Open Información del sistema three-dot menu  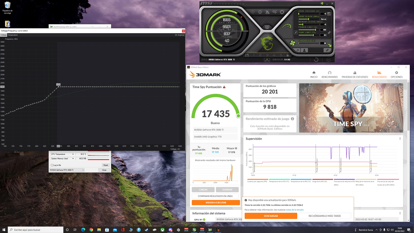[x=400, y=213]
